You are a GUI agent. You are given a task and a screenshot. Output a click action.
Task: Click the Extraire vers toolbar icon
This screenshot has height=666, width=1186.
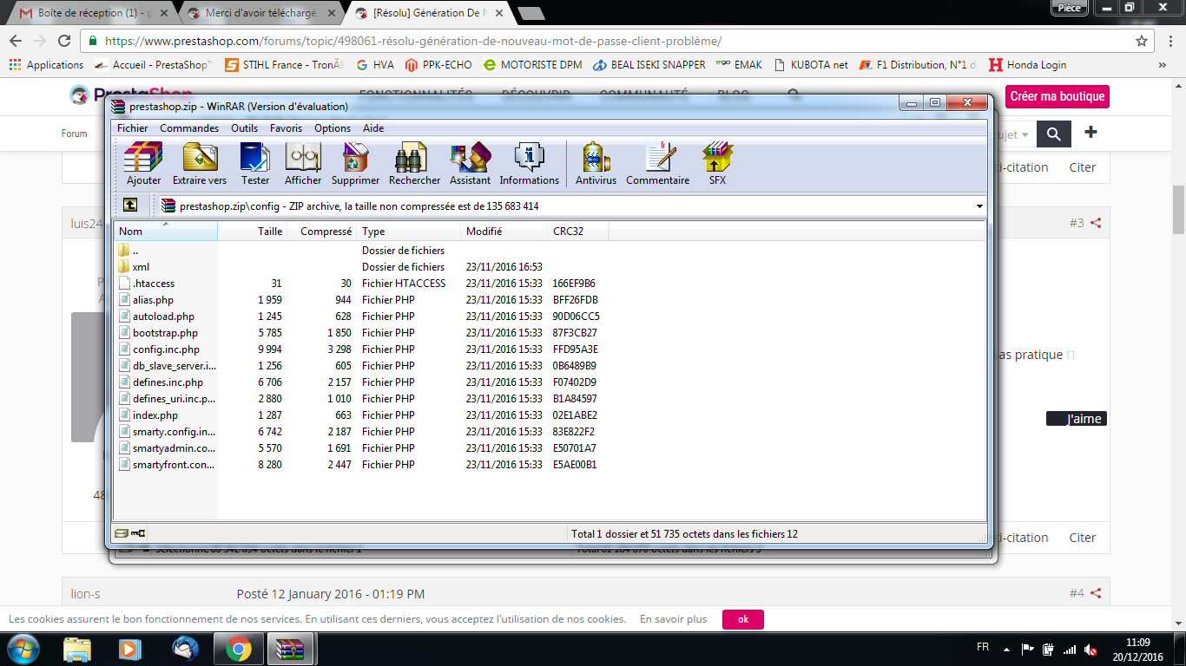(200, 164)
